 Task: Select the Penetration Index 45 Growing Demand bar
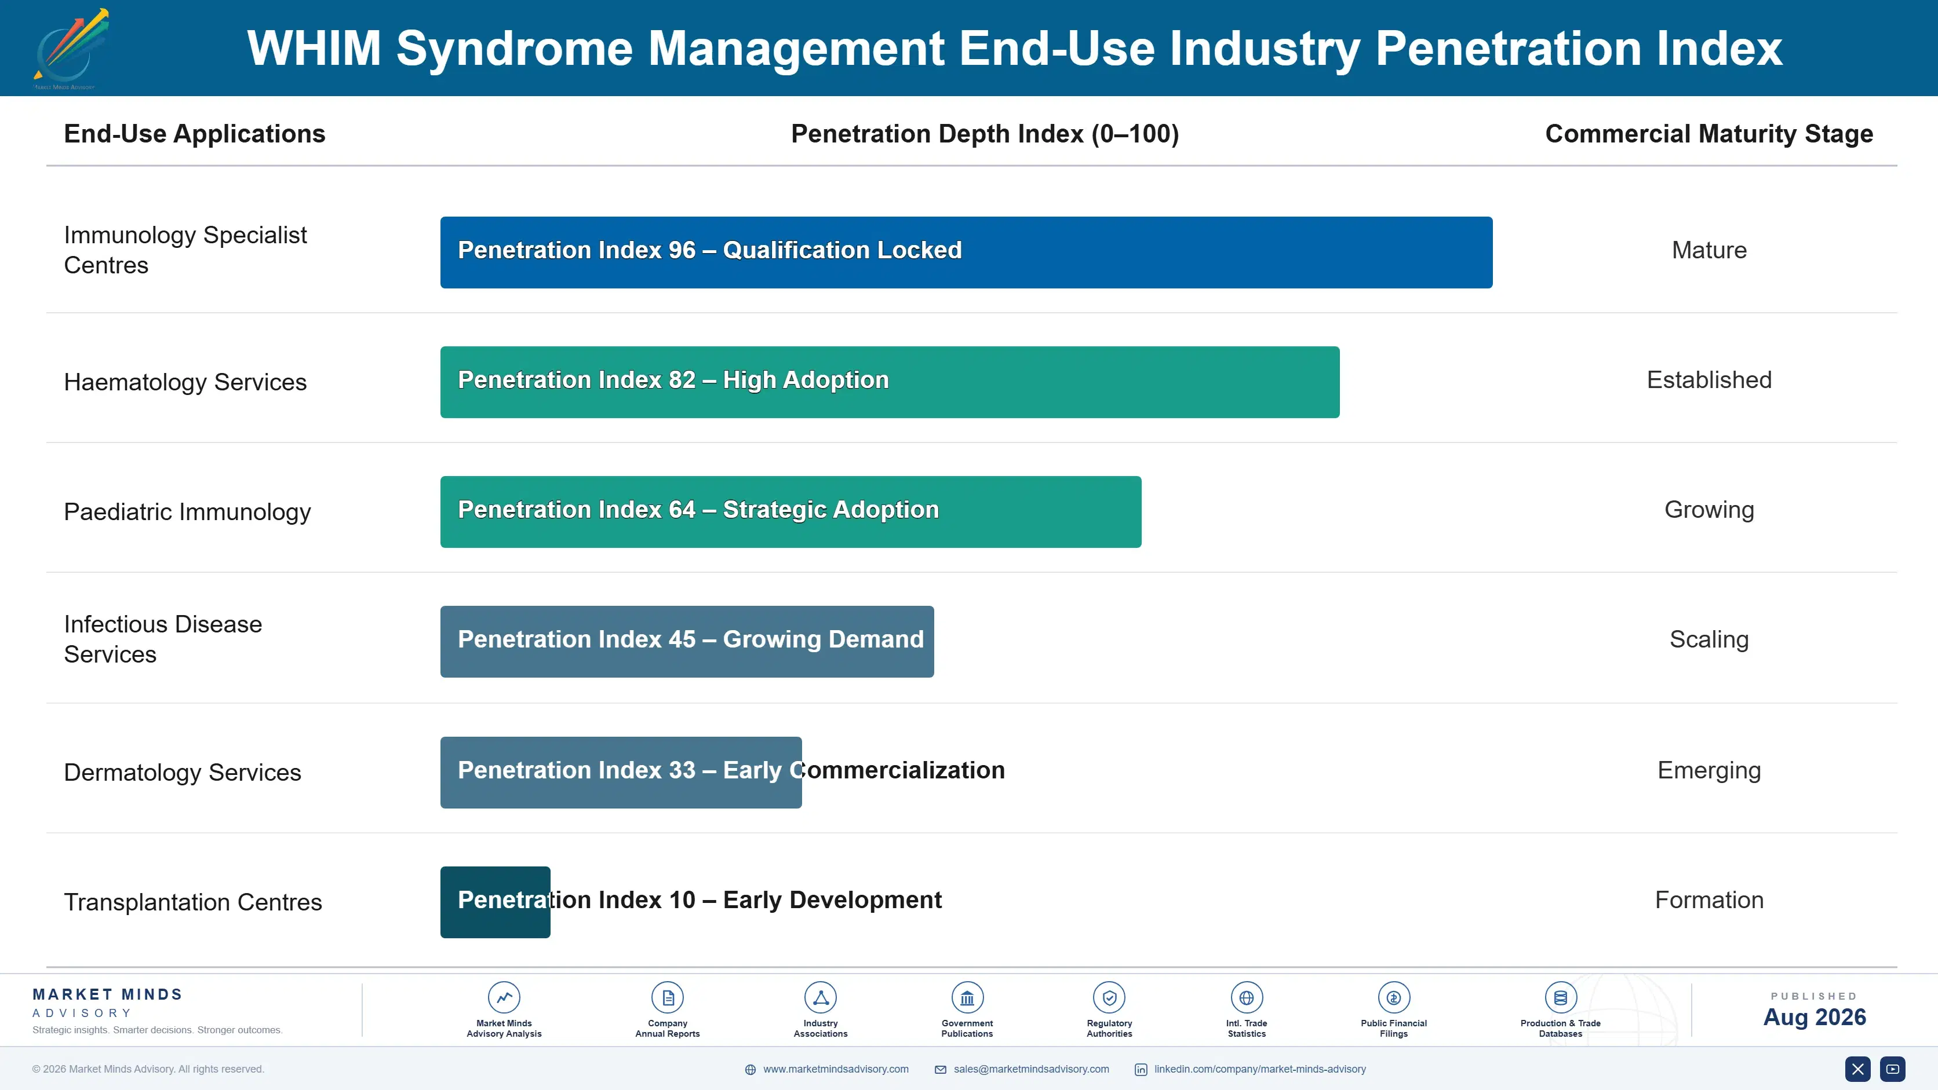click(687, 642)
